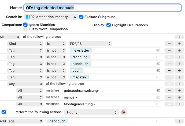The width and height of the screenshot is (185, 126).
Task: Remove the newsletter tag condition
Action: (169, 50)
